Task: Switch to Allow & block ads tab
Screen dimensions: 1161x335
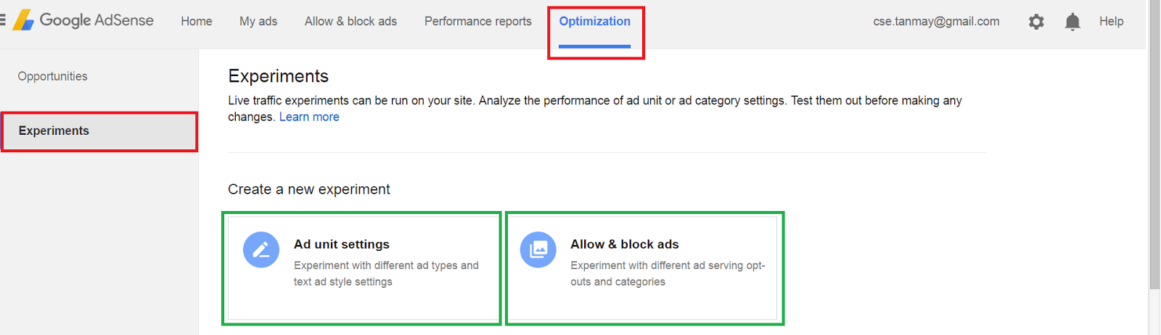Action: (350, 22)
